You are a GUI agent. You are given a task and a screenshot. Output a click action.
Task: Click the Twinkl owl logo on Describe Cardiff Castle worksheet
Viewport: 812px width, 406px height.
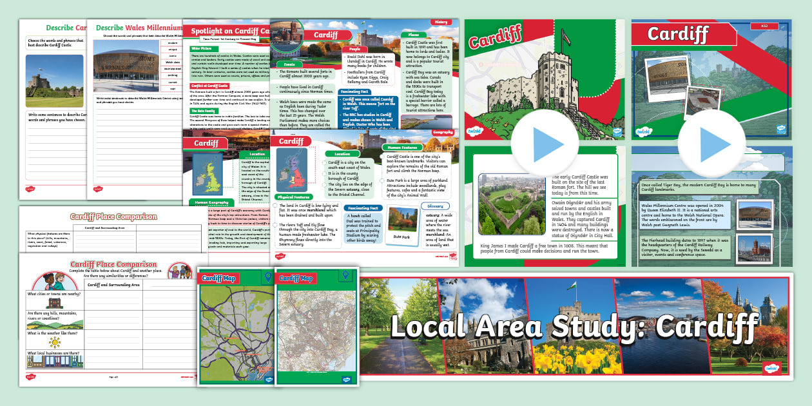(x=30, y=188)
